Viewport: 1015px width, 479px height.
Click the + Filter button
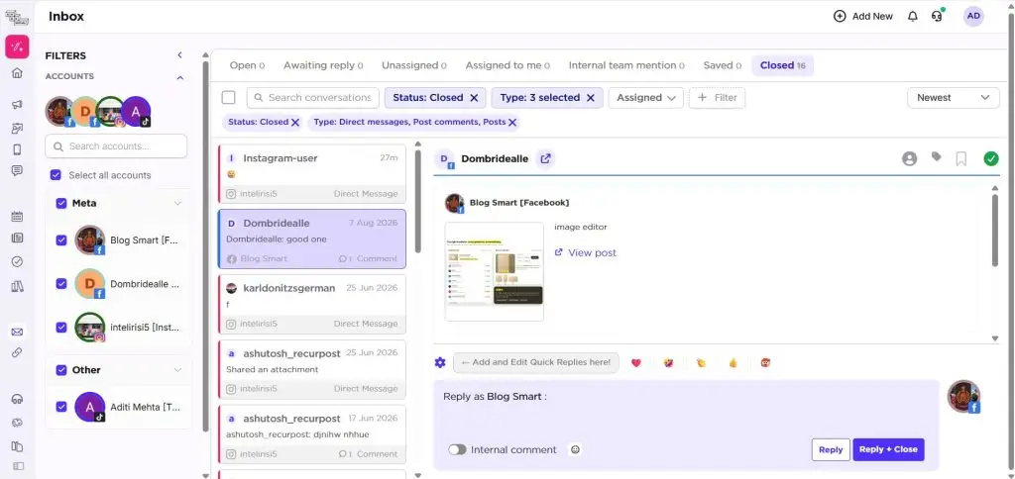coord(718,98)
